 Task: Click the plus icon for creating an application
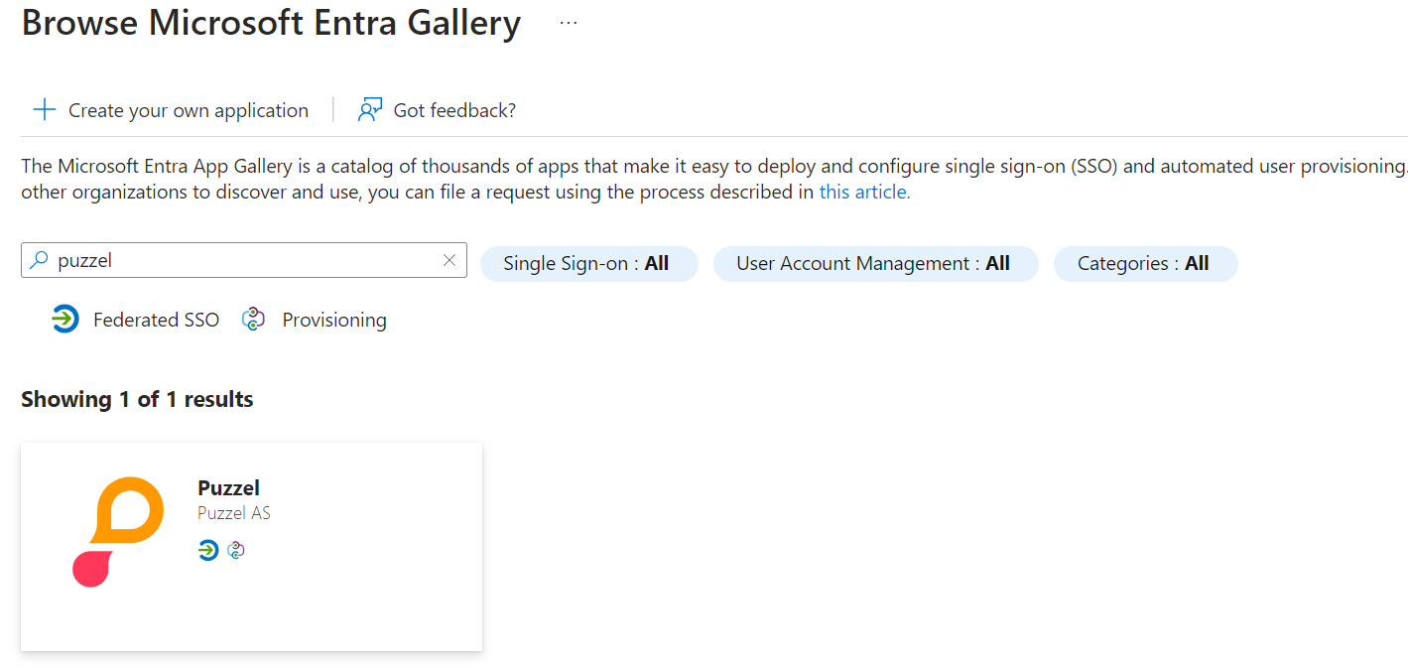pos(45,110)
